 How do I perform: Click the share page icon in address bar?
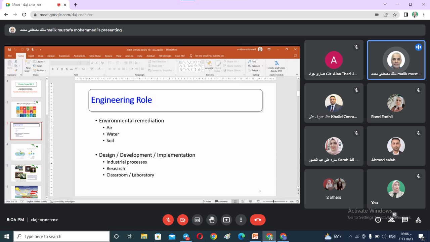[x=386, y=15]
